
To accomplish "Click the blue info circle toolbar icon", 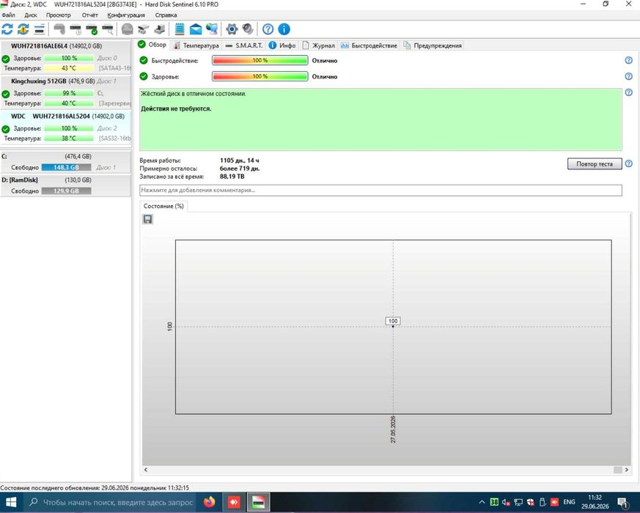I will tap(284, 29).
